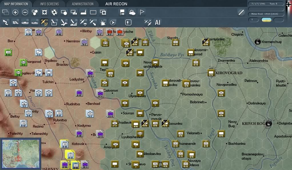The height and width of the screenshot is (170, 292).
Task: Select the purple HQ 0-47 counter
Action: [x=79, y=93]
